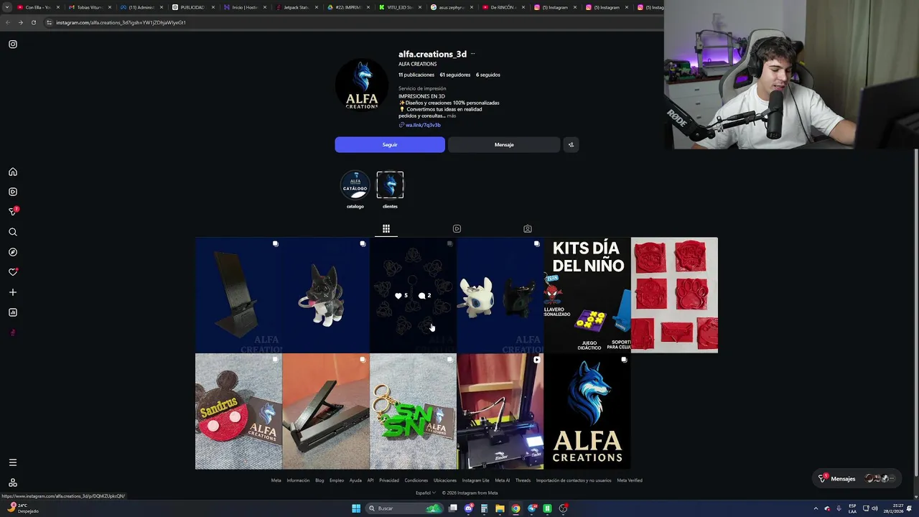Image resolution: width=919 pixels, height=517 pixels.
Task: Open the Sandrus Mickey keychain post
Action: click(x=238, y=411)
